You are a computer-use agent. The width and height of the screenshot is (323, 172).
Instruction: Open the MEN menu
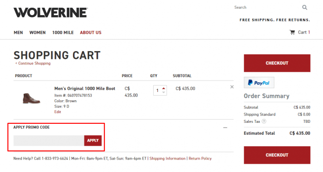18,33
